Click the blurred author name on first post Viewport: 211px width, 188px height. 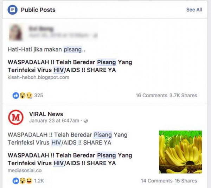coord(41,29)
